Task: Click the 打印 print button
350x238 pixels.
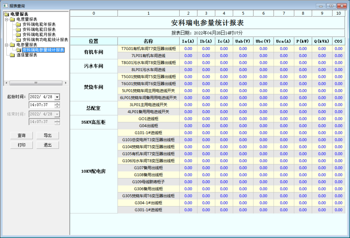Action: click(21, 145)
